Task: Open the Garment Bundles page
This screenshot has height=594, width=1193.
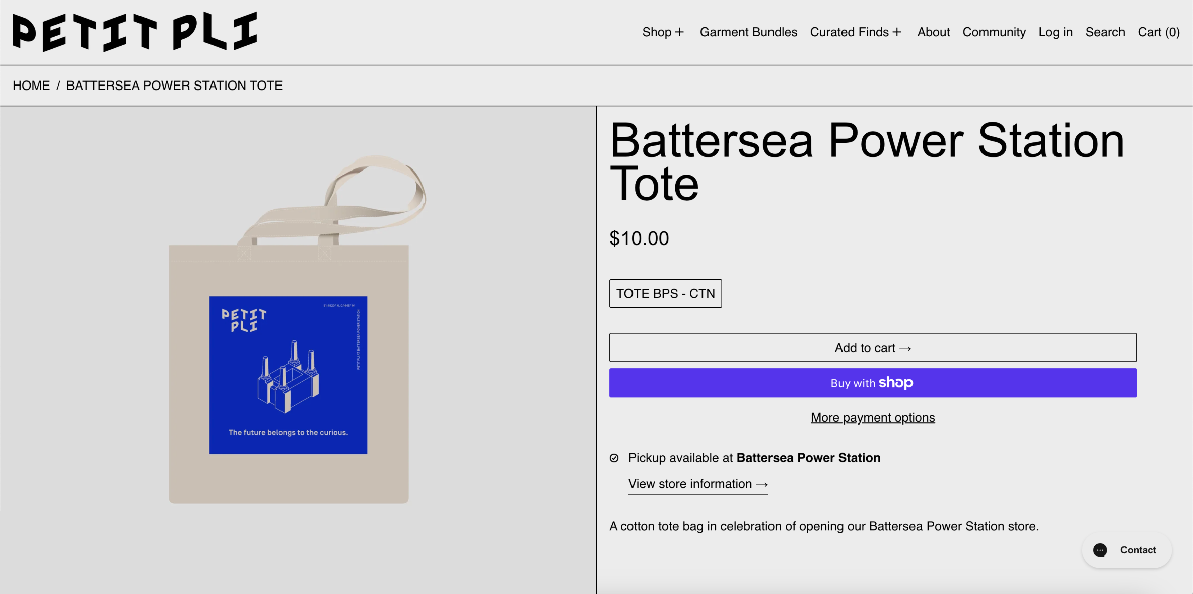Action: 748,32
